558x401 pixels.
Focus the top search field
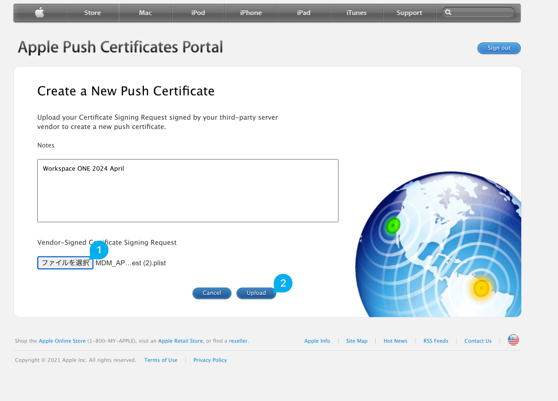pos(478,12)
